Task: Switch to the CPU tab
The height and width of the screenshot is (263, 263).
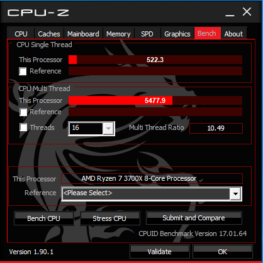Action: (21, 34)
